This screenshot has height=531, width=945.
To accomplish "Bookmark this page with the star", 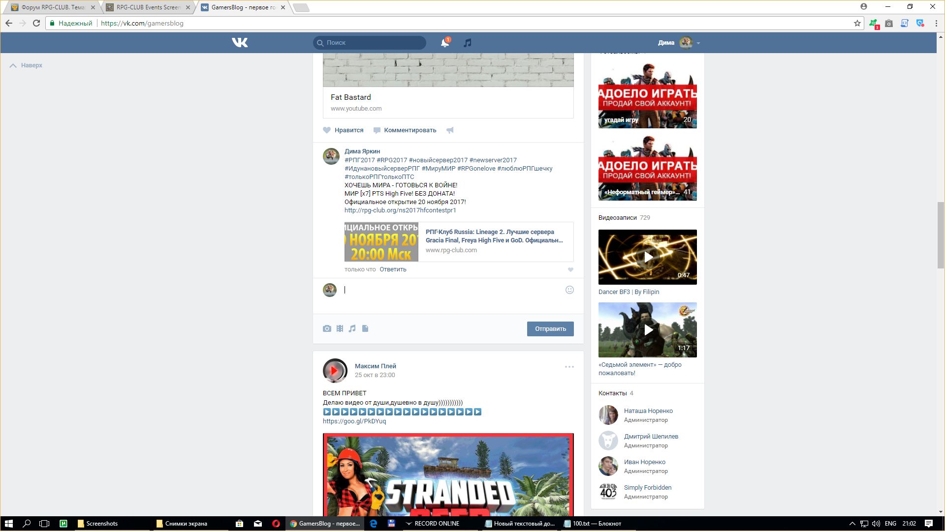I will coord(857,23).
